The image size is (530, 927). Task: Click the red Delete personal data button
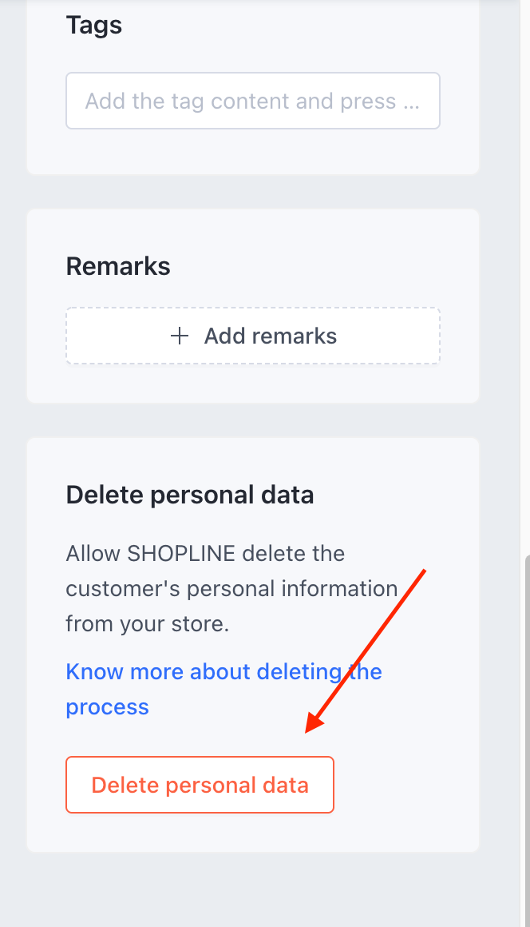pos(200,785)
